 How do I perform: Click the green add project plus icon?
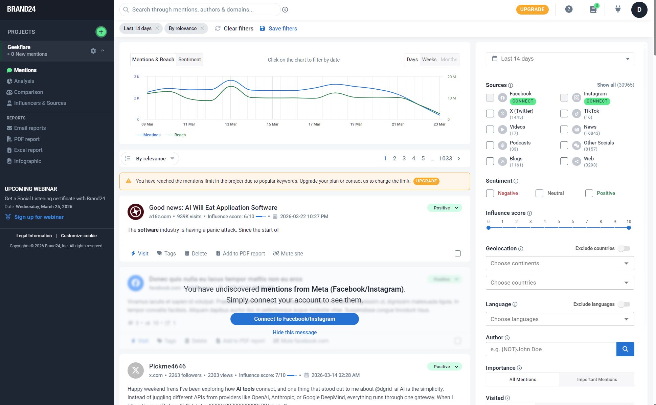coord(101,32)
